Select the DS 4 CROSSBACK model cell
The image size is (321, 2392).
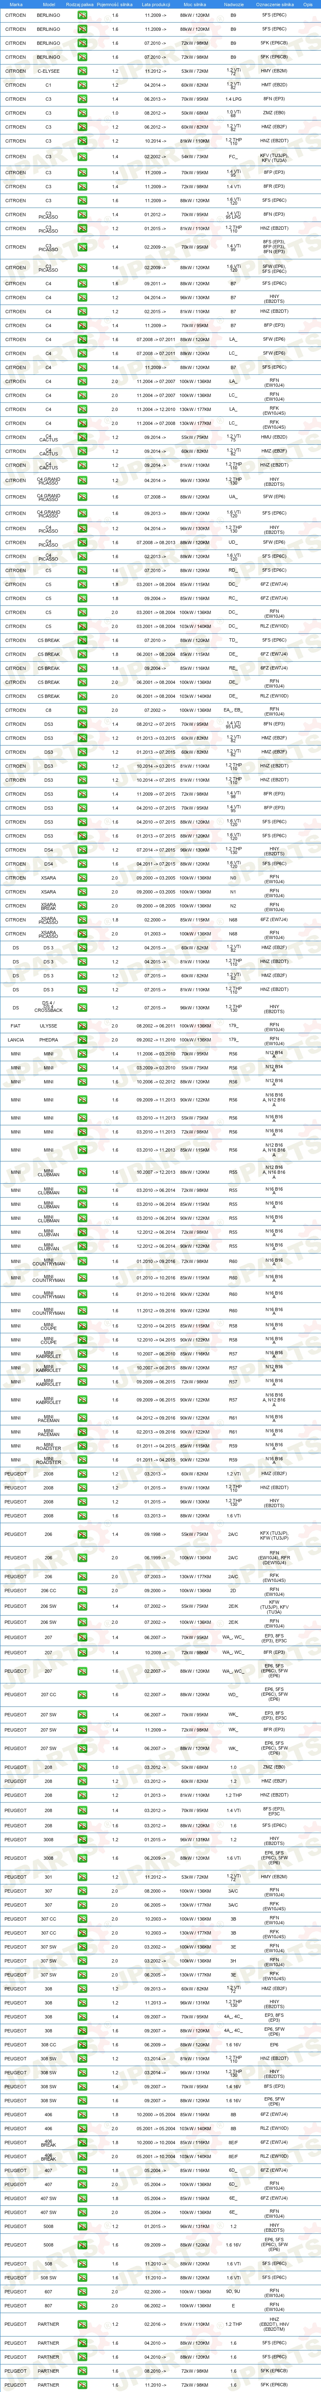[49, 1007]
